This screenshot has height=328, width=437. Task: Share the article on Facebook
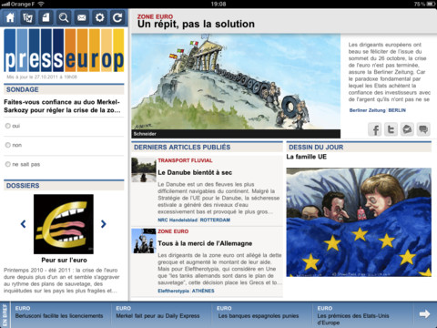pyautogui.click(x=375, y=129)
